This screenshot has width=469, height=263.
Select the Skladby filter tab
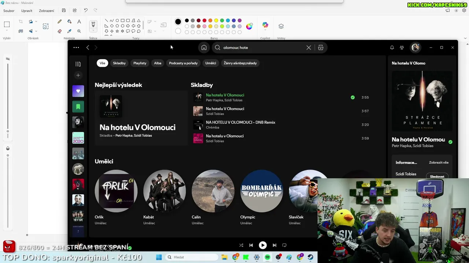[x=119, y=63]
